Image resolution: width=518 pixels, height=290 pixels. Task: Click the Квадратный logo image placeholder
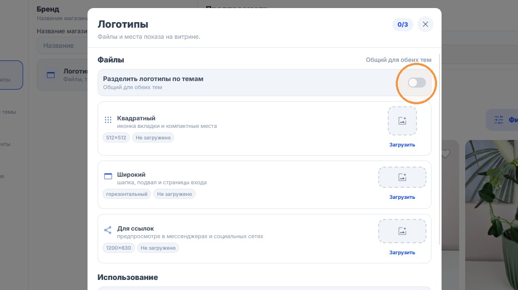[x=402, y=121]
